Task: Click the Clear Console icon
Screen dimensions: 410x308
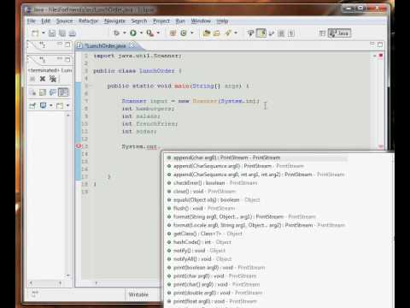Action: click(32, 92)
